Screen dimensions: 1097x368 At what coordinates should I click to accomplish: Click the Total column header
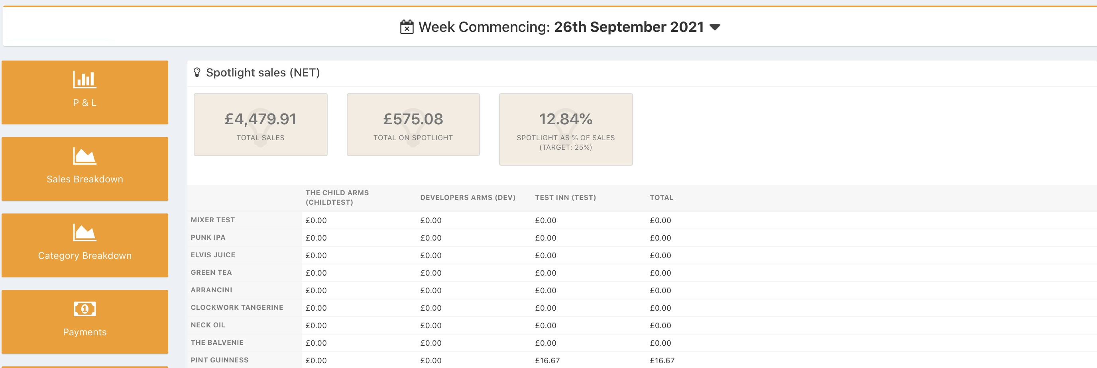point(661,198)
